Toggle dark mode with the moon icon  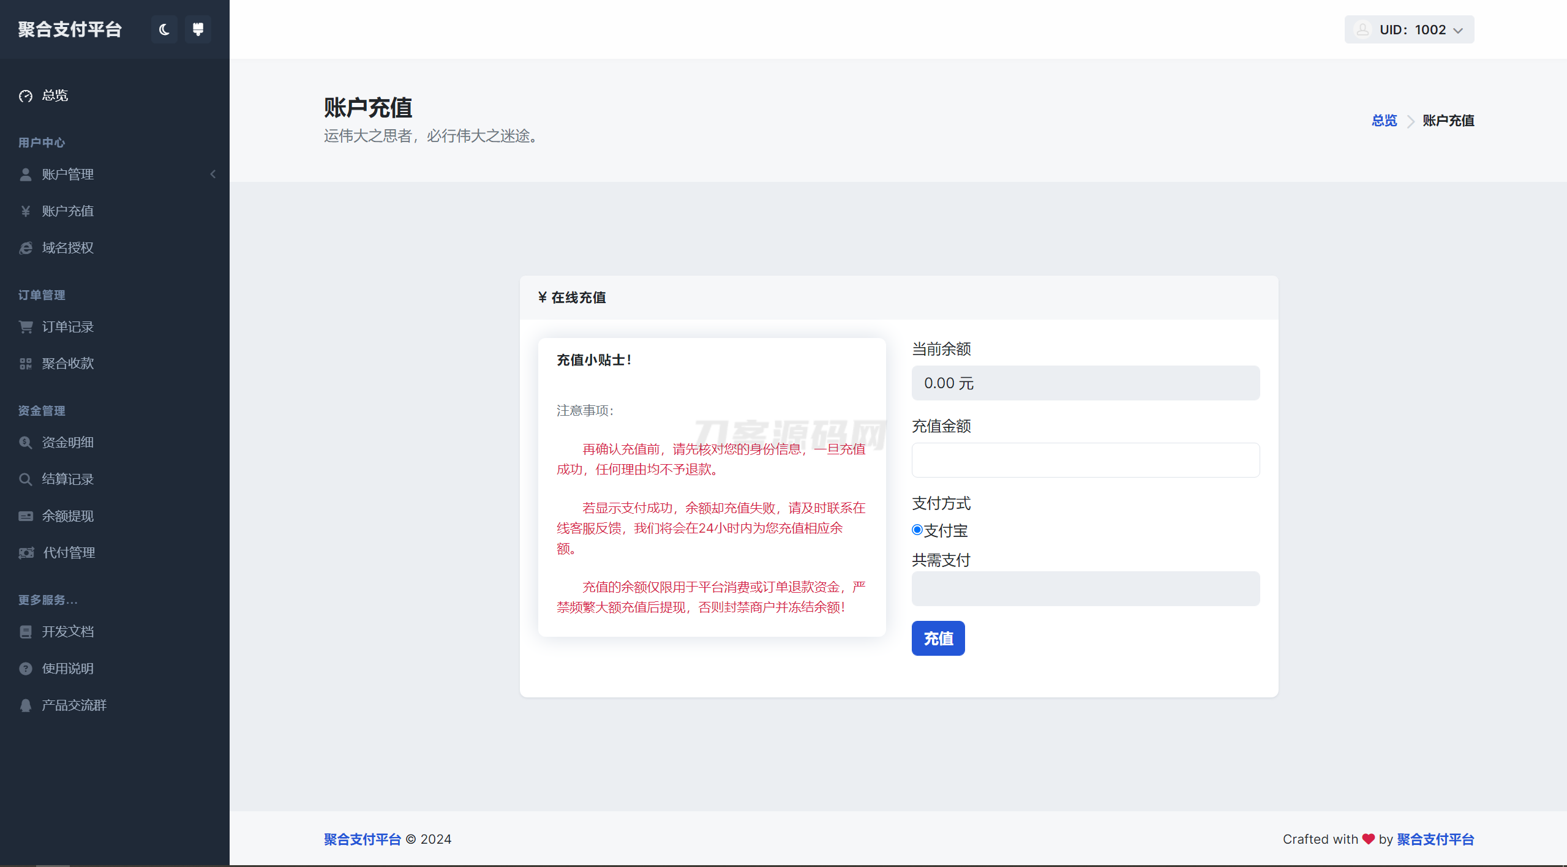(x=163, y=29)
